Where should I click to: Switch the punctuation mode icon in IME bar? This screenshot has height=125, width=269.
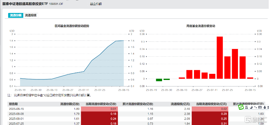255,108
